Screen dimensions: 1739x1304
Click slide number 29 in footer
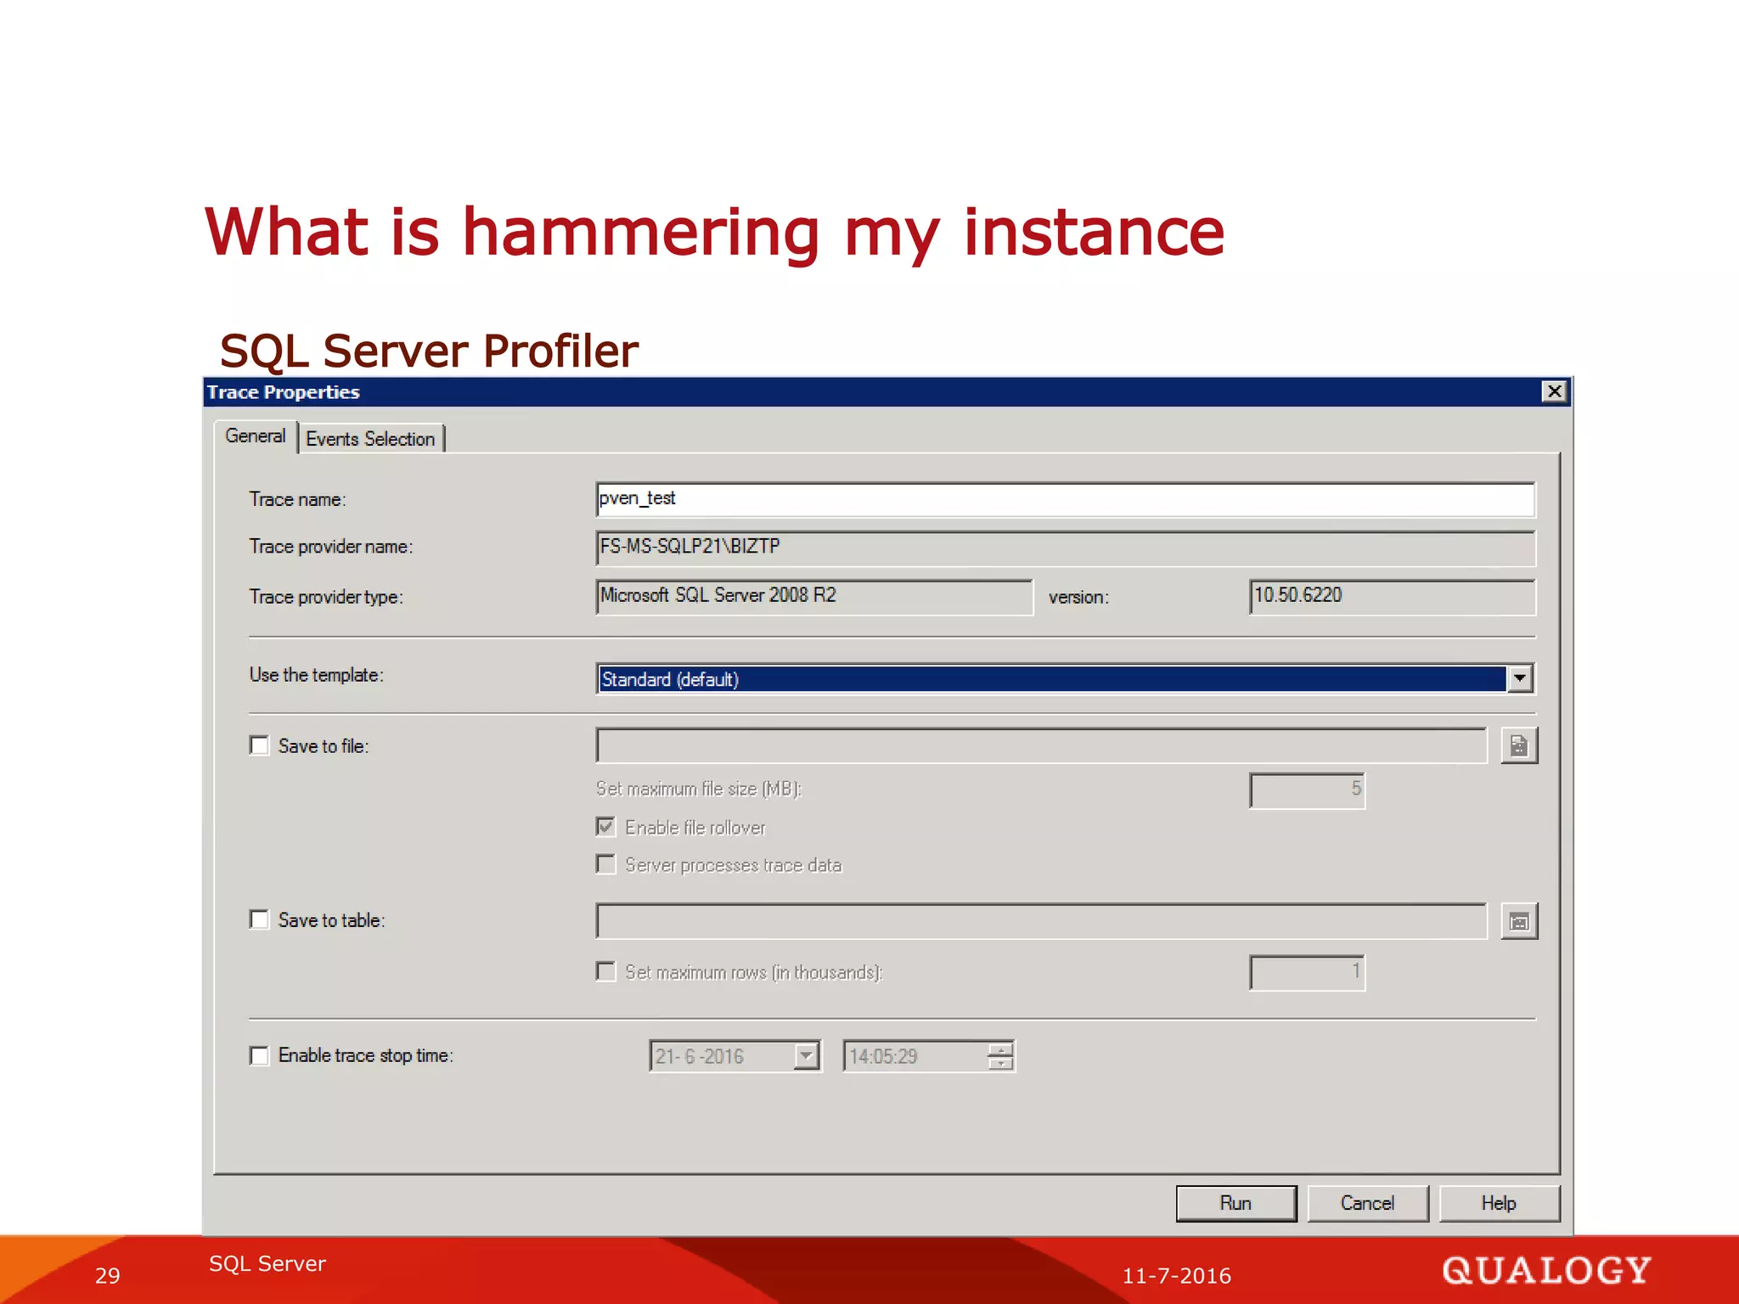(x=107, y=1275)
